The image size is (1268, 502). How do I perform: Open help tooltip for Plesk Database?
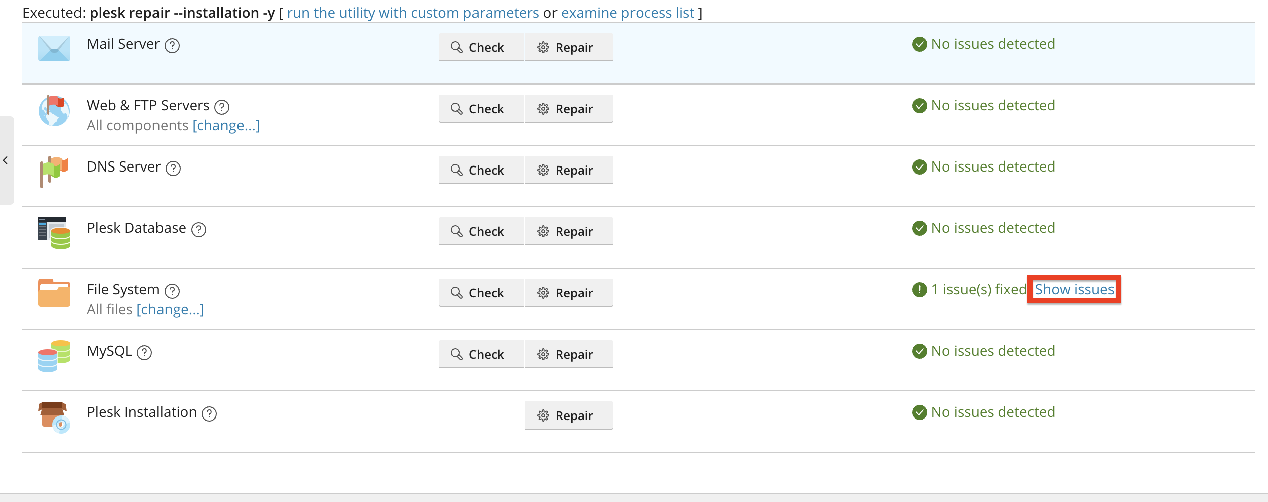(199, 230)
